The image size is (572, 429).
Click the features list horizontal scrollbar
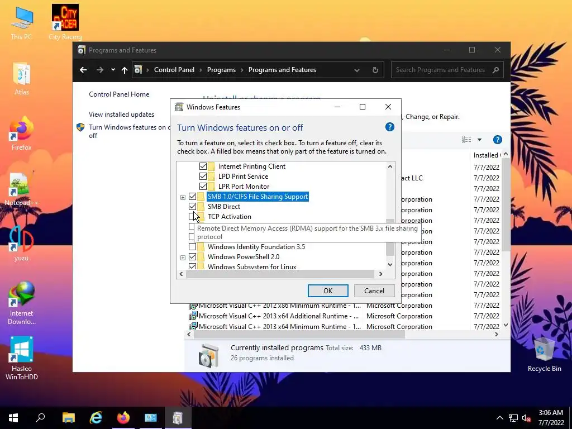[x=280, y=274]
